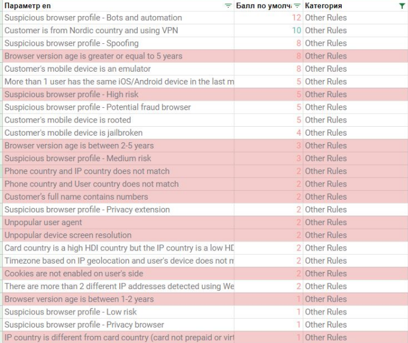Open the active green filter on "Категория"
This screenshot has width=408, height=343.
(x=403, y=5)
